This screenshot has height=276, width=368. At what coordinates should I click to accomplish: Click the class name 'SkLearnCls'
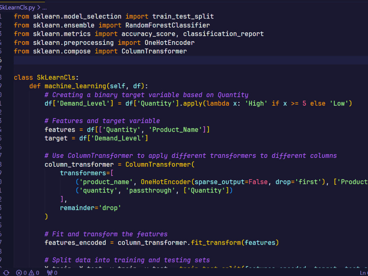coord(56,77)
